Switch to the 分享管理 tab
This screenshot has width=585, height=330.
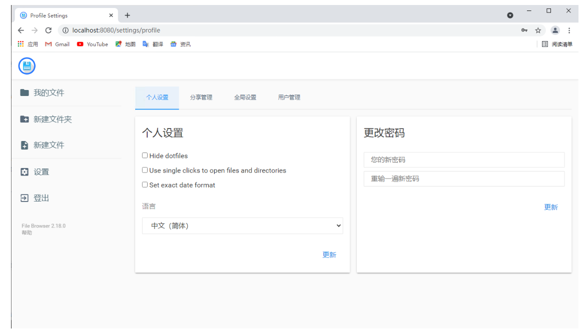[x=202, y=97]
